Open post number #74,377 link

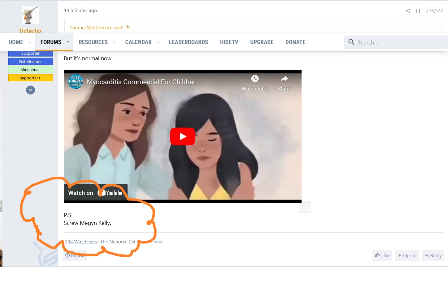click(434, 11)
